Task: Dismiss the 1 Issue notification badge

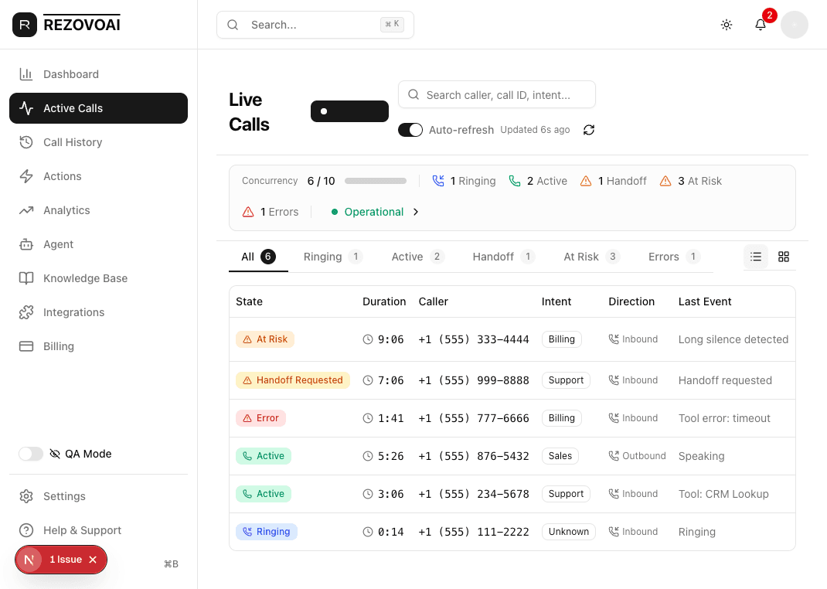Action: tap(92, 559)
